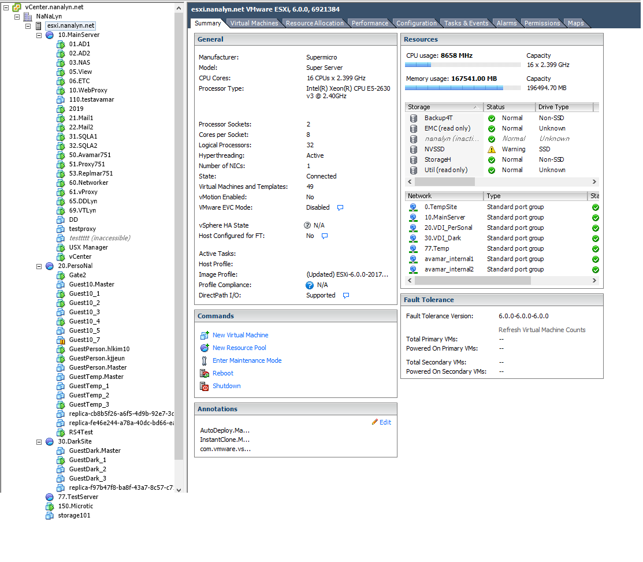
Task: Select GuestDark.Master in the tree
Action: pyautogui.click(x=95, y=451)
